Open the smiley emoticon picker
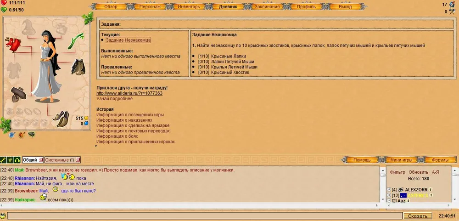This screenshot has height=221, width=459. coord(3,215)
